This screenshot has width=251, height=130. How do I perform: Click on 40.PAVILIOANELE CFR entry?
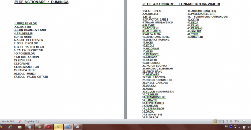[x=201, y=14]
